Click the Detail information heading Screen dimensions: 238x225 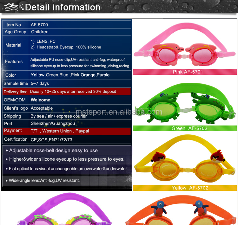click(63, 7)
